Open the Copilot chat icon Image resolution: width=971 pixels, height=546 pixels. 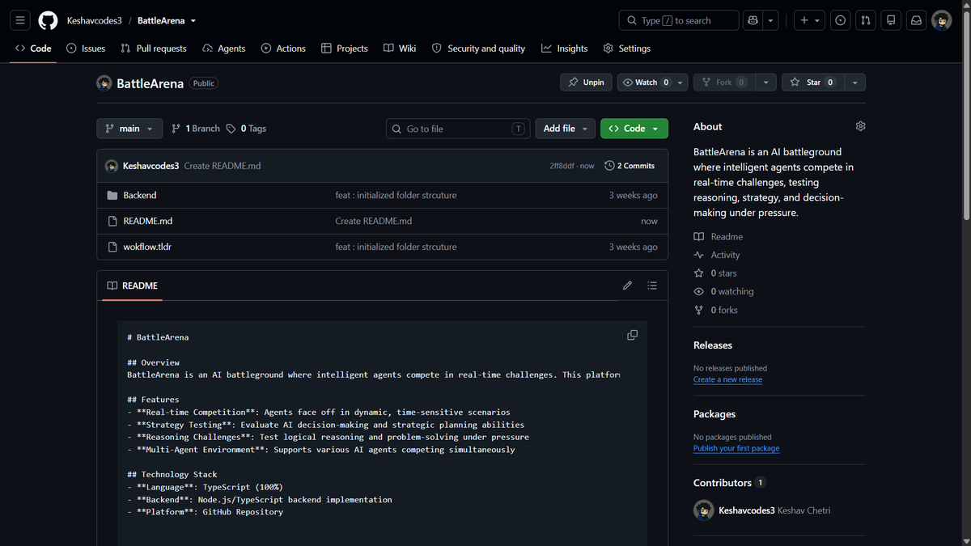coord(753,20)
